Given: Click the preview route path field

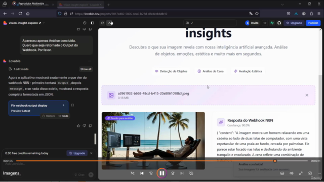Looking at the screenshot, I should [x=210, y=23].
